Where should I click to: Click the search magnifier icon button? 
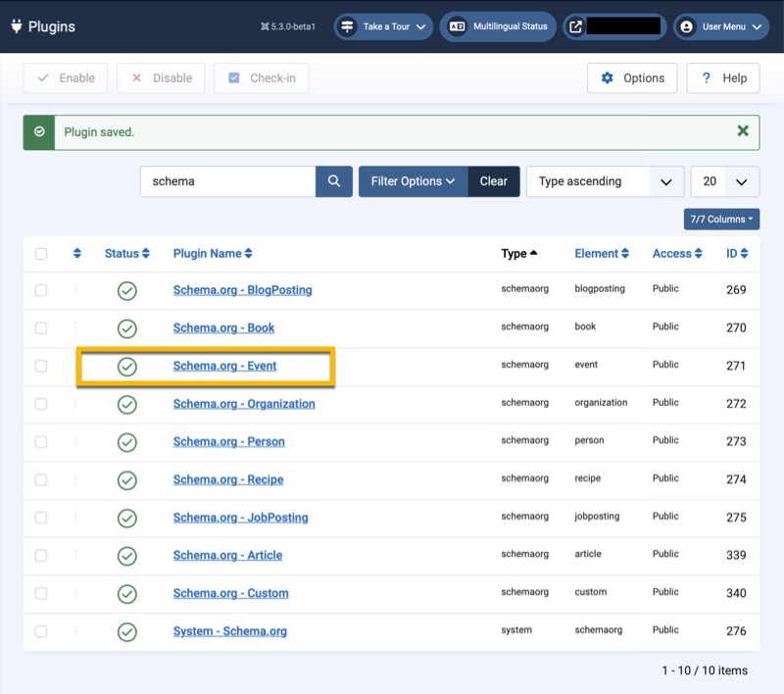pyautogui.click(x=334, y=181)
